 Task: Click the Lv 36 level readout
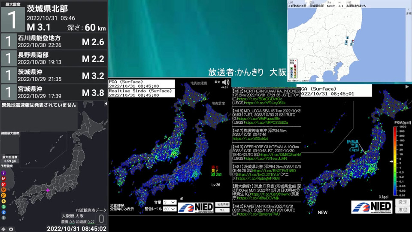(216, 185)
